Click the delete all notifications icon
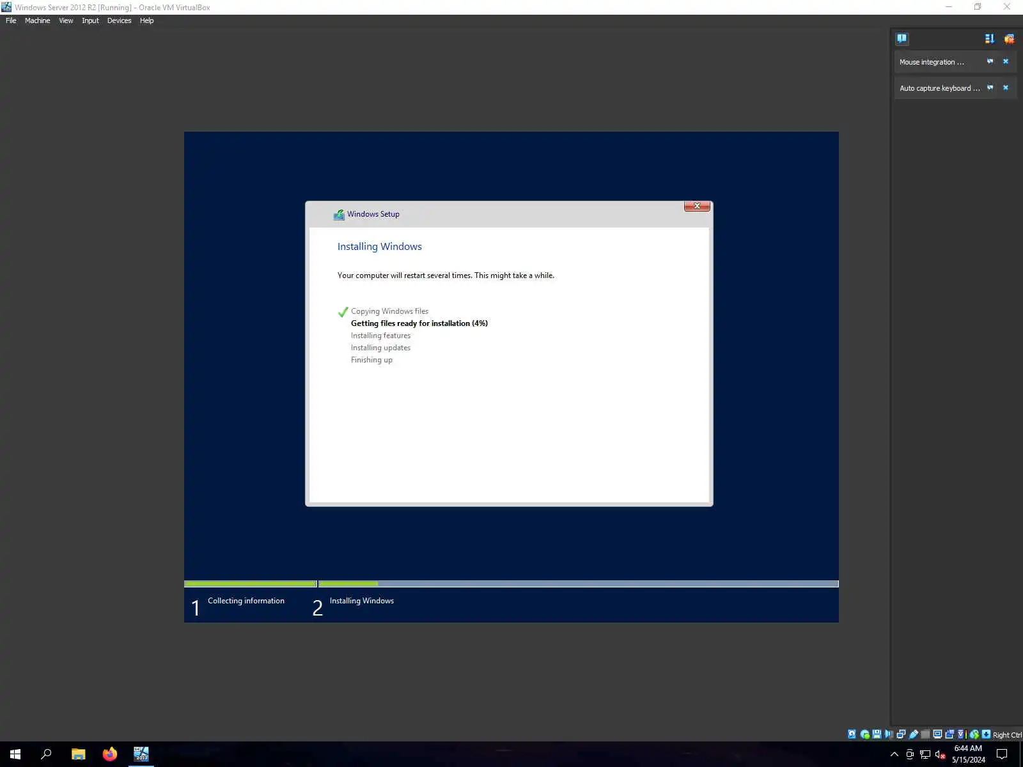1023x767 pixels. pyautogui.click(x=1009, y=39)
